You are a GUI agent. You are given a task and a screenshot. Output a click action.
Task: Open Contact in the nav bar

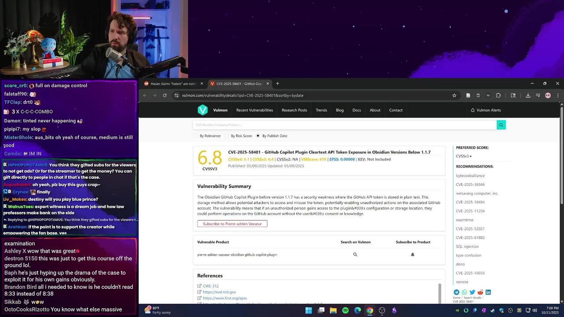coord(396,110)
